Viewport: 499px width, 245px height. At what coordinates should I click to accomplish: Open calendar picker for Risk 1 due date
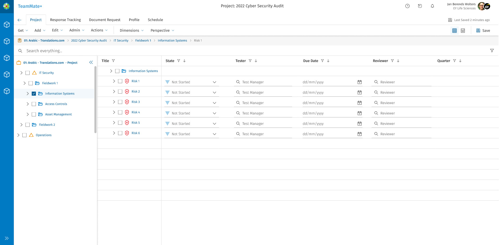pyautogui.click(x=359, y=82)
